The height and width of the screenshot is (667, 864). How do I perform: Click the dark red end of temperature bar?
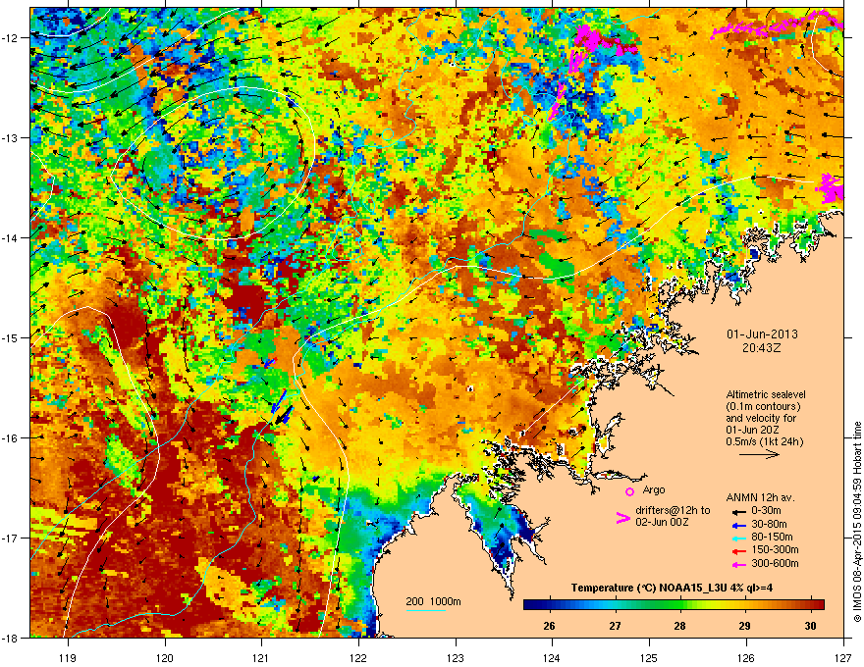(x=820, y=604)
